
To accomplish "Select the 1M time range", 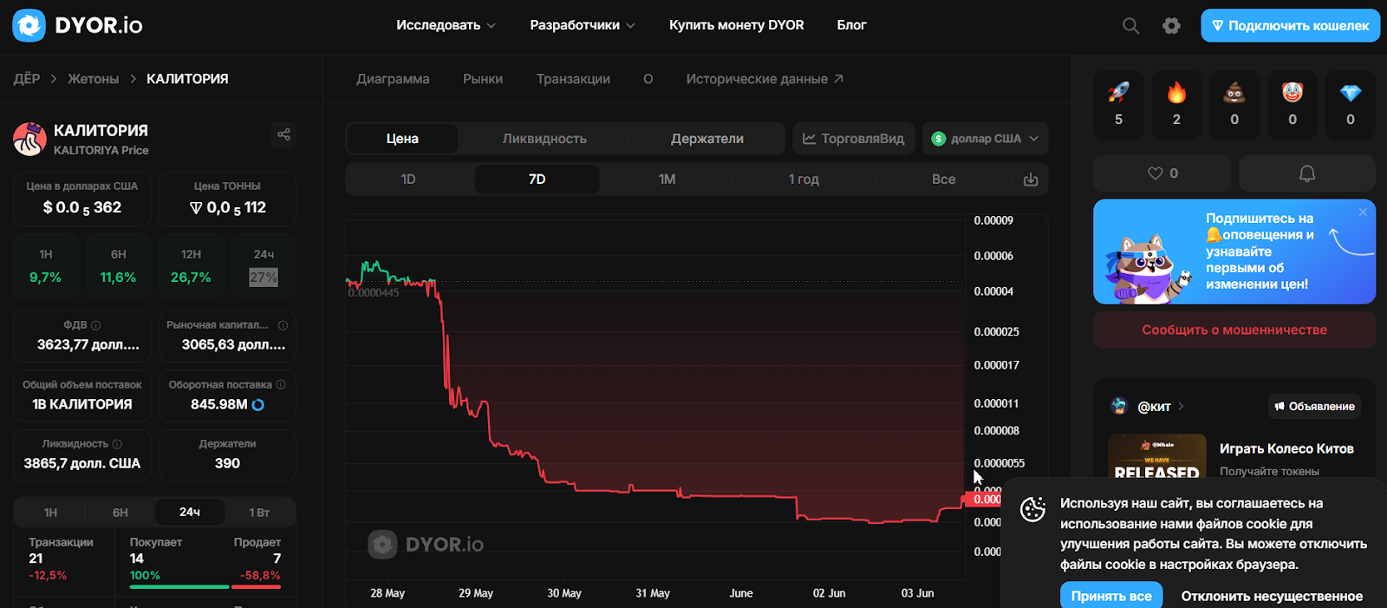I will pyautogui.click(x=667, y=180).
